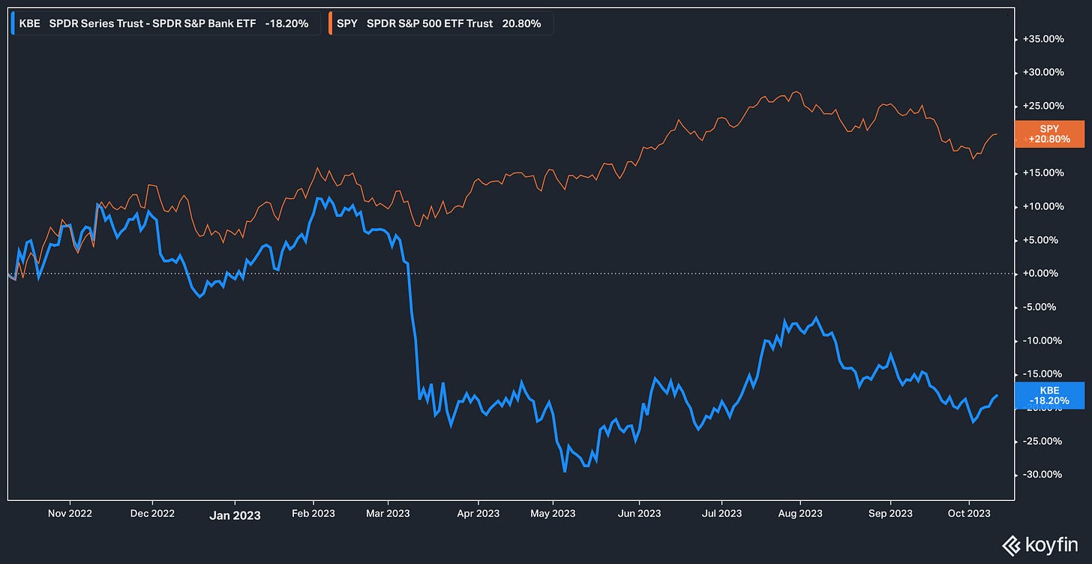Viewport: 1092px width, 564px height.
Task: Click the koyfin logo icon
Action: tap(1012, 544)
